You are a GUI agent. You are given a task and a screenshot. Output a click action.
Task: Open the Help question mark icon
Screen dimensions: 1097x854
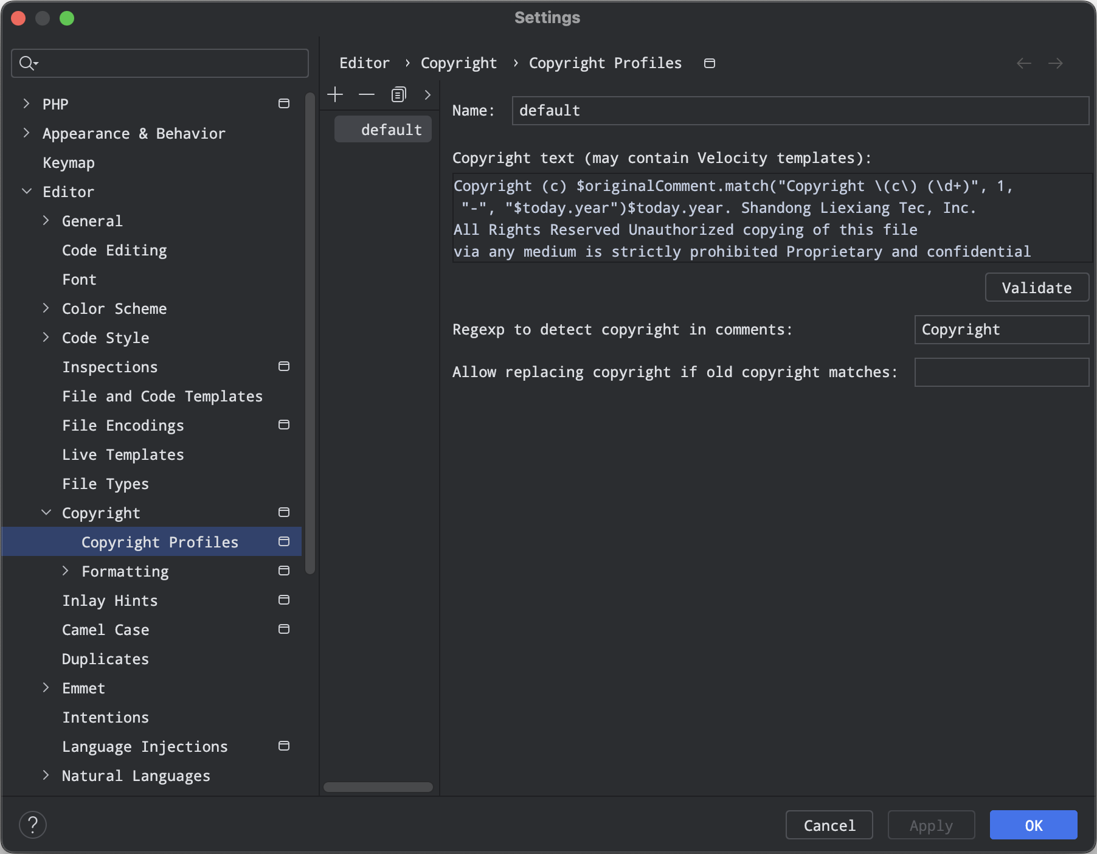33,825
